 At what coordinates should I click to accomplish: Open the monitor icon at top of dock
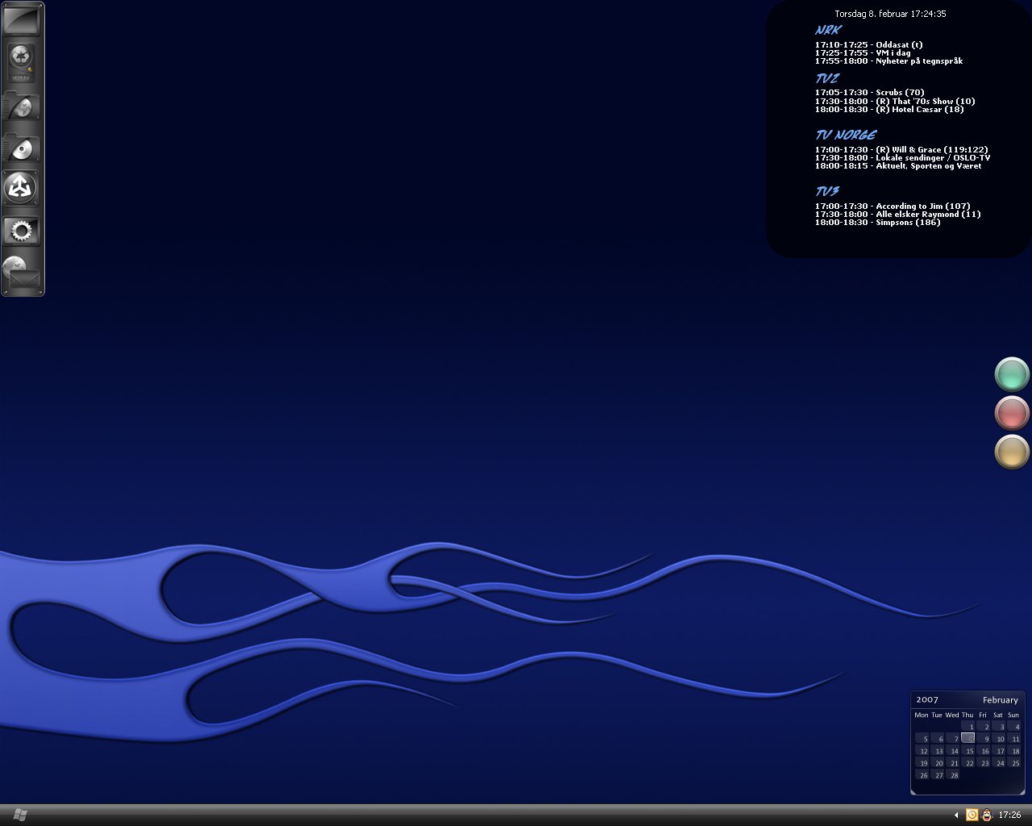23,20
